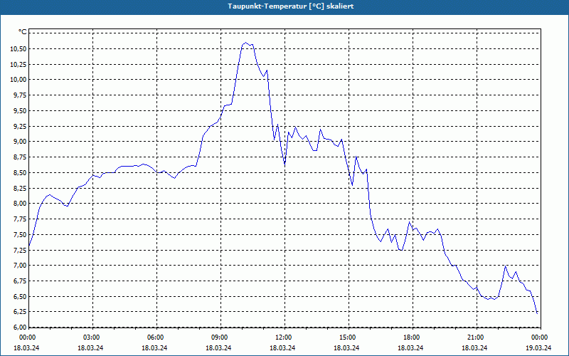569x356 pixels.
Task: Click the chart title Taupunkt-Temperatur [°C] skaliert
Action: click(291, 6)
